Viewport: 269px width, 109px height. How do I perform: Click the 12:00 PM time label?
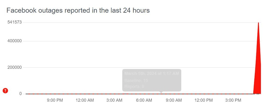[x=203, y=100]
